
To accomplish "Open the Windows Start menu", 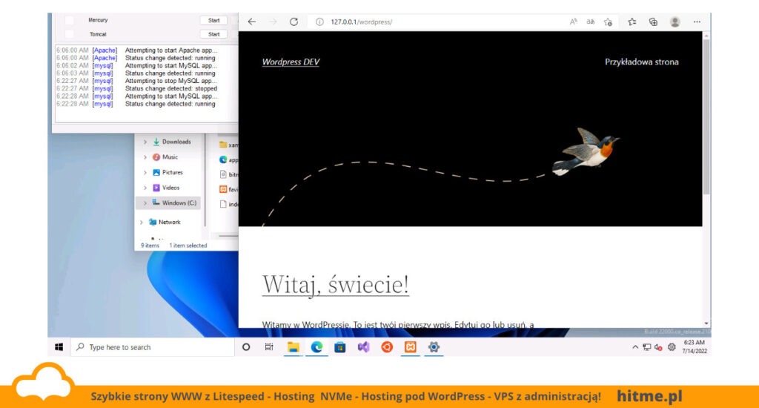I will coord(59,347).
